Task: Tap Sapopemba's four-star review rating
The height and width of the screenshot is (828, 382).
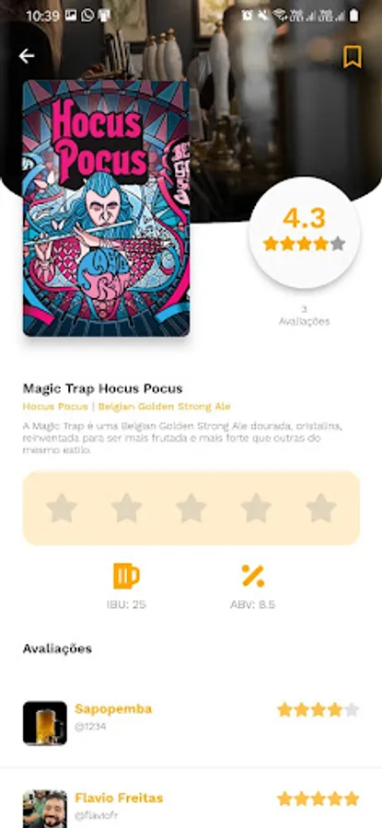Action: [318, 709]
